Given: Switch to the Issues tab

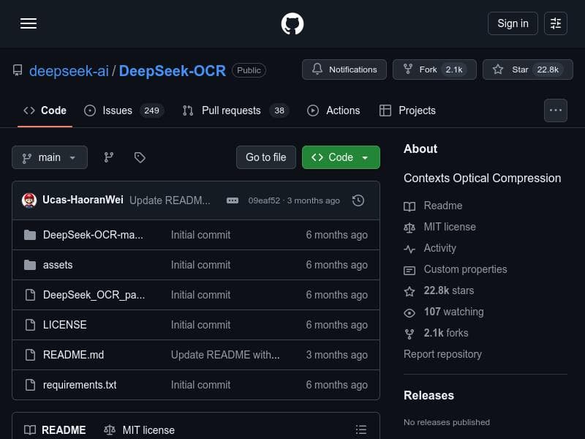Looking at the screenshot, I should (117, 110).
